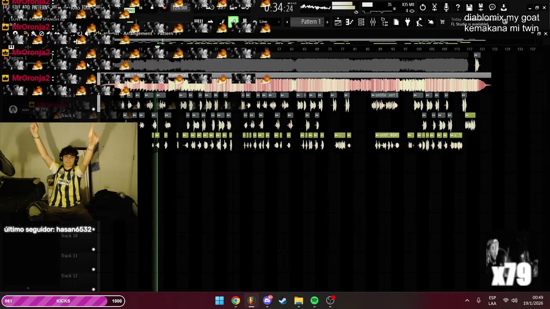Open the speech bubble chat icon
The image size is (550, 309).
pos(492,7)
